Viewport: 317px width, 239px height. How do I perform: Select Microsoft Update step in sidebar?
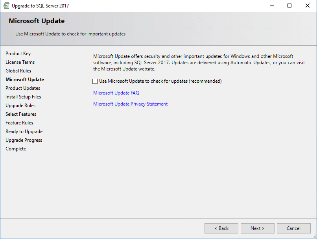[25, 80]
